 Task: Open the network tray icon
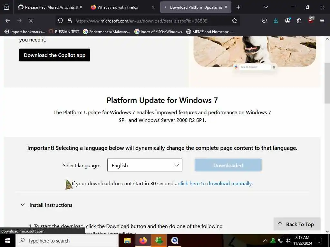click(x=281, y=241)
